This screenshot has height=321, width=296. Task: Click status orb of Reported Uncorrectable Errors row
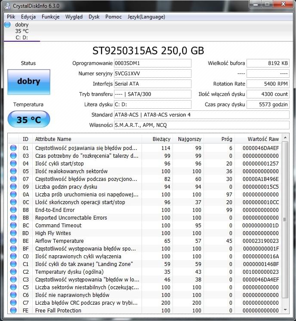point(13,217)
